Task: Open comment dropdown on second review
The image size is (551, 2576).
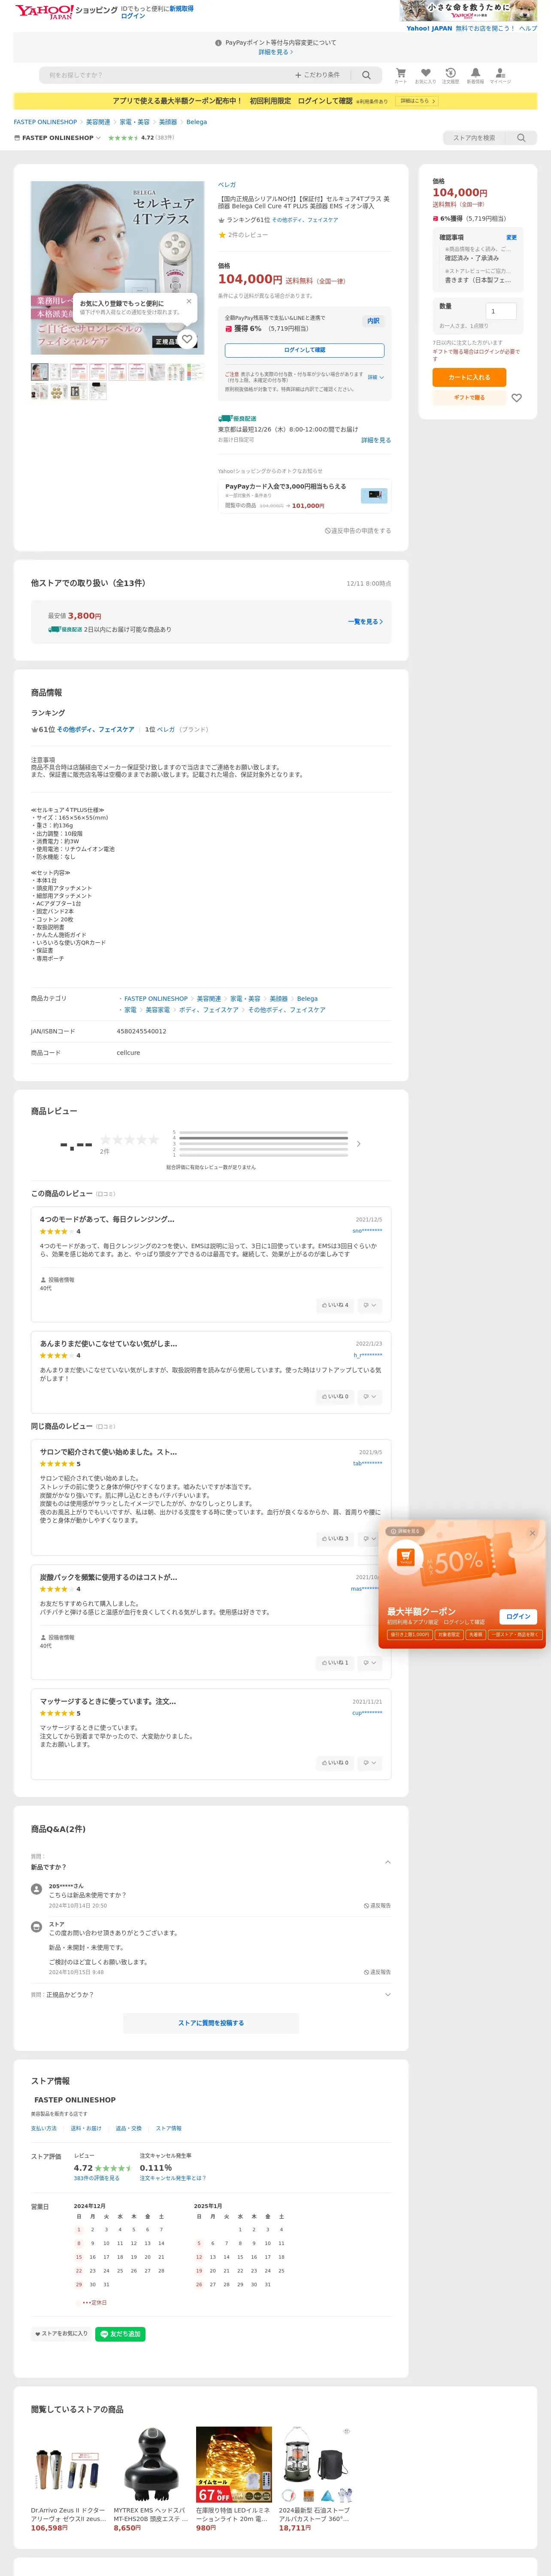Action: [x=370, y=1396]
